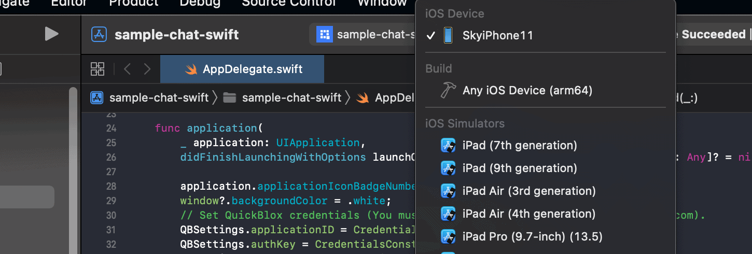Open the Editor menu
Image resolution: width=752 pixels, height=254 pixels.
click(69, 3)
